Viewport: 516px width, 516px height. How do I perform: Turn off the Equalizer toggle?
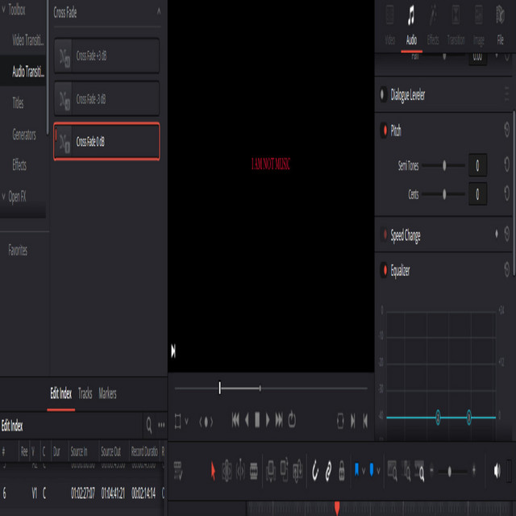point(384,271)
